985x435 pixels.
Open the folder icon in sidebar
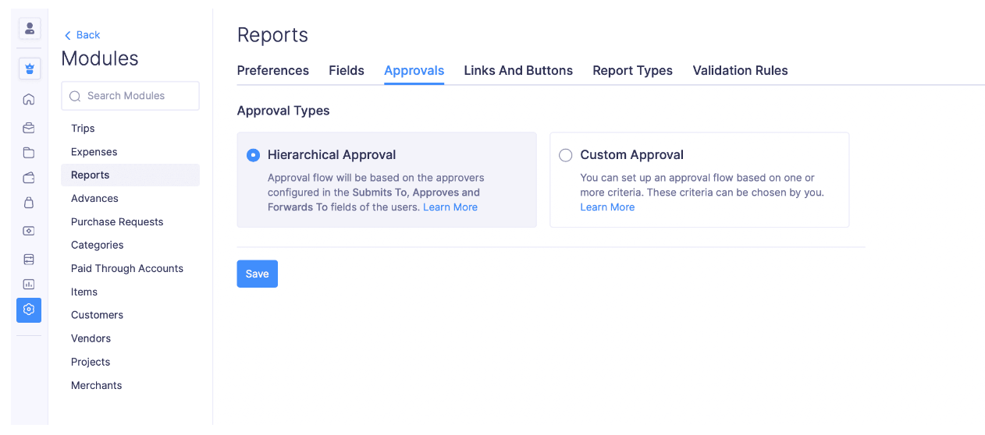point(29,153)
